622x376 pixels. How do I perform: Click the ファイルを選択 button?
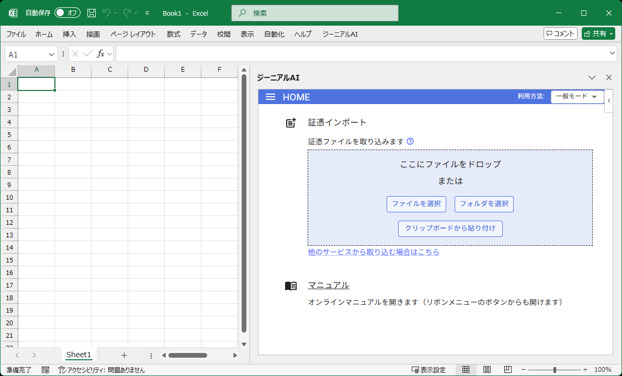click(416, 204)
